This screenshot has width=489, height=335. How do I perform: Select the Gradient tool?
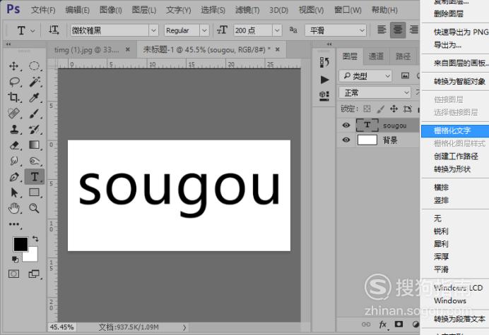click(35, 145)
